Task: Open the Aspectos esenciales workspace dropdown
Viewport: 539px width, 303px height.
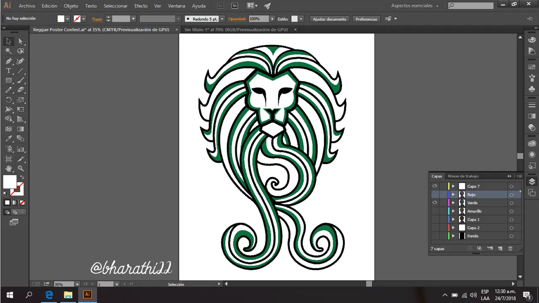Action: [x=415, y=6]
